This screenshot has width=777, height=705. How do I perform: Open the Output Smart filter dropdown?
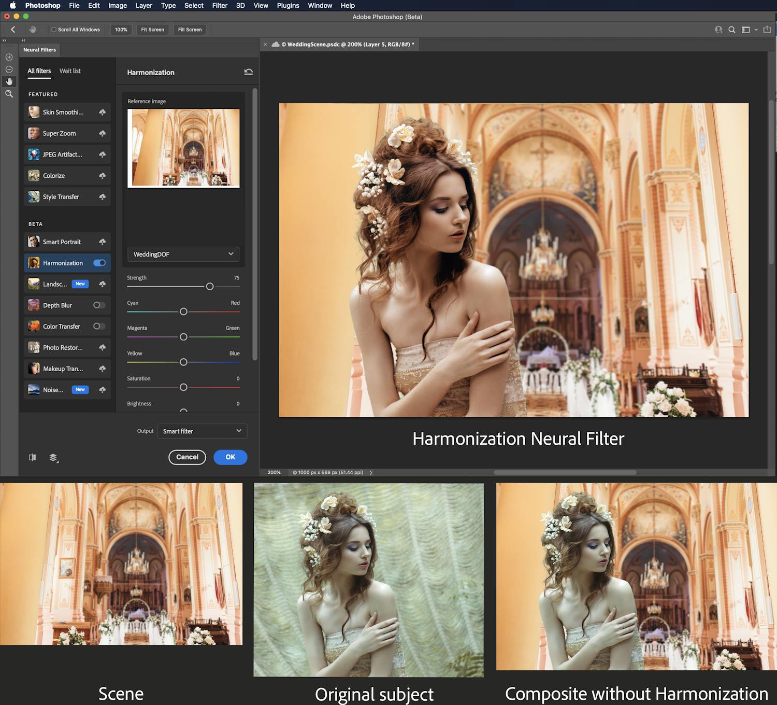202,431
